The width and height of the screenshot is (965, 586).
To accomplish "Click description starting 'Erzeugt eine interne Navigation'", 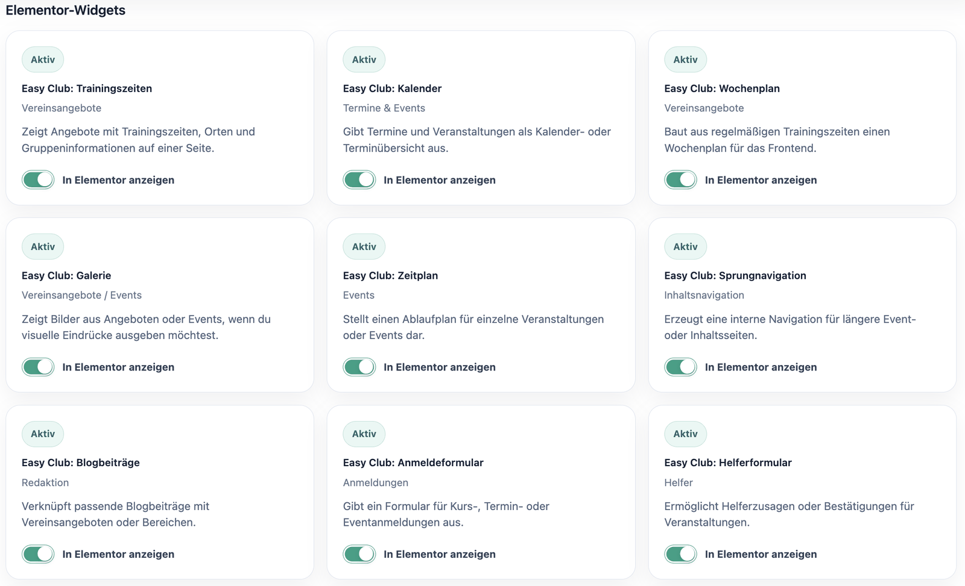I will (x=790, y=327).
